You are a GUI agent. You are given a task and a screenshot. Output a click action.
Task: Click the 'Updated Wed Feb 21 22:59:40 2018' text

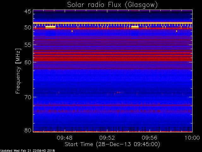click(x=27, y=151)
